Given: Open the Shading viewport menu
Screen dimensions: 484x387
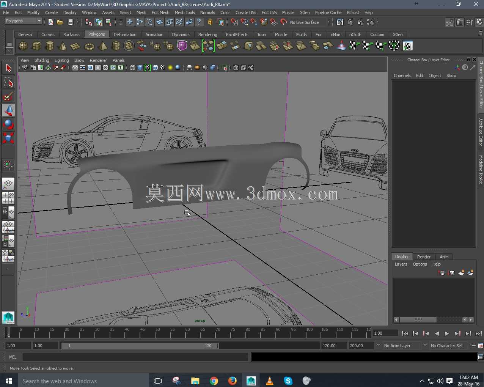Looking at the screenshot, I should (42, 60).
